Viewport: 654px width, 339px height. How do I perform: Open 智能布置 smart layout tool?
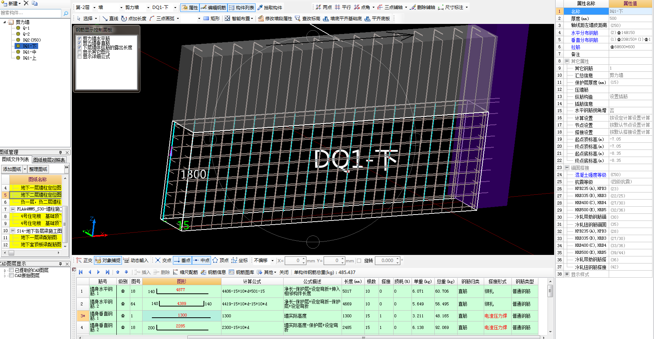click(239, 18)
